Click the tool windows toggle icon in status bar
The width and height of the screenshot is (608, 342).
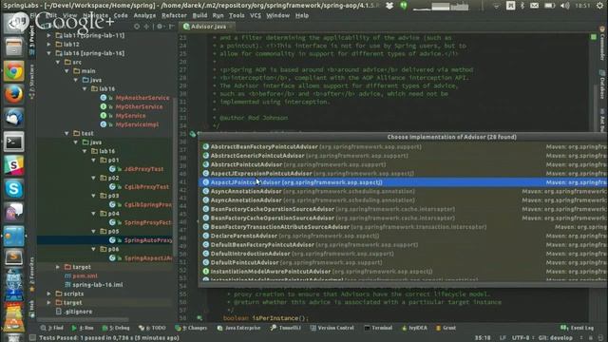click(33, 338)
